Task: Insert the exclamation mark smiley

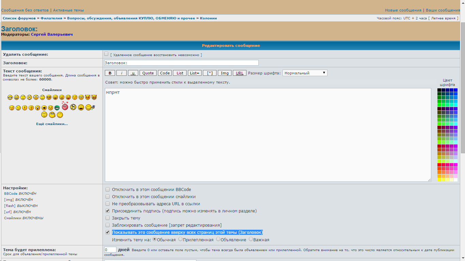Action: [25, 108]
